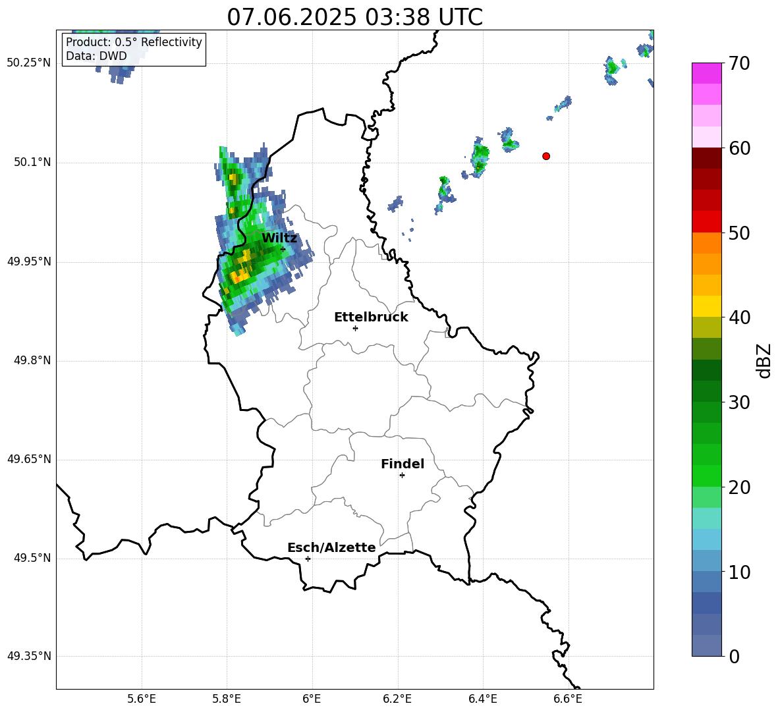Click the 50.1°N latitude label

[32, 163]
